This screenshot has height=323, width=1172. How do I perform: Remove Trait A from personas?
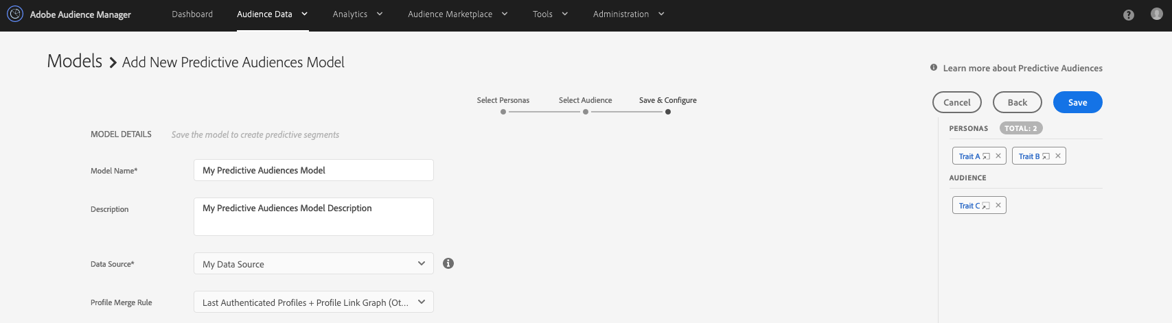point(998,156)
